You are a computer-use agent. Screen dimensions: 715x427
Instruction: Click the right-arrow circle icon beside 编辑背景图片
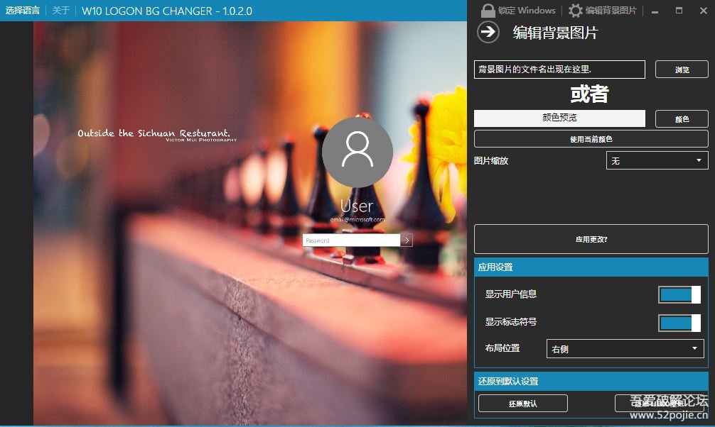coord(488,32)
